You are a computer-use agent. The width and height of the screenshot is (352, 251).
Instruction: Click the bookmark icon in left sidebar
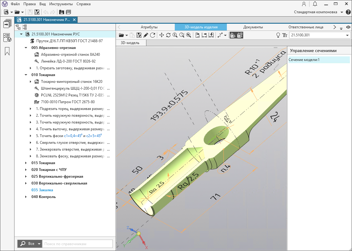point(7,51)
